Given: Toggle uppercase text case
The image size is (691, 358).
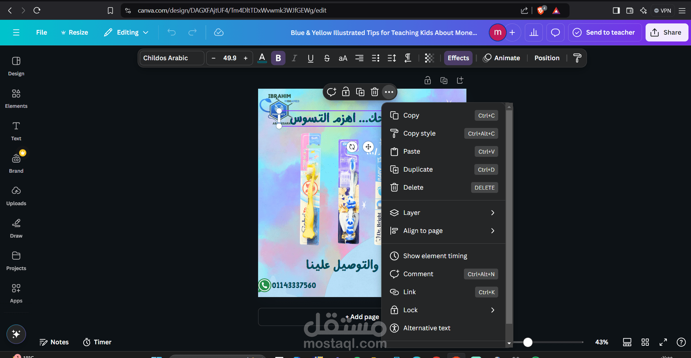Looking at the screenshot, I should pos(343,58).
